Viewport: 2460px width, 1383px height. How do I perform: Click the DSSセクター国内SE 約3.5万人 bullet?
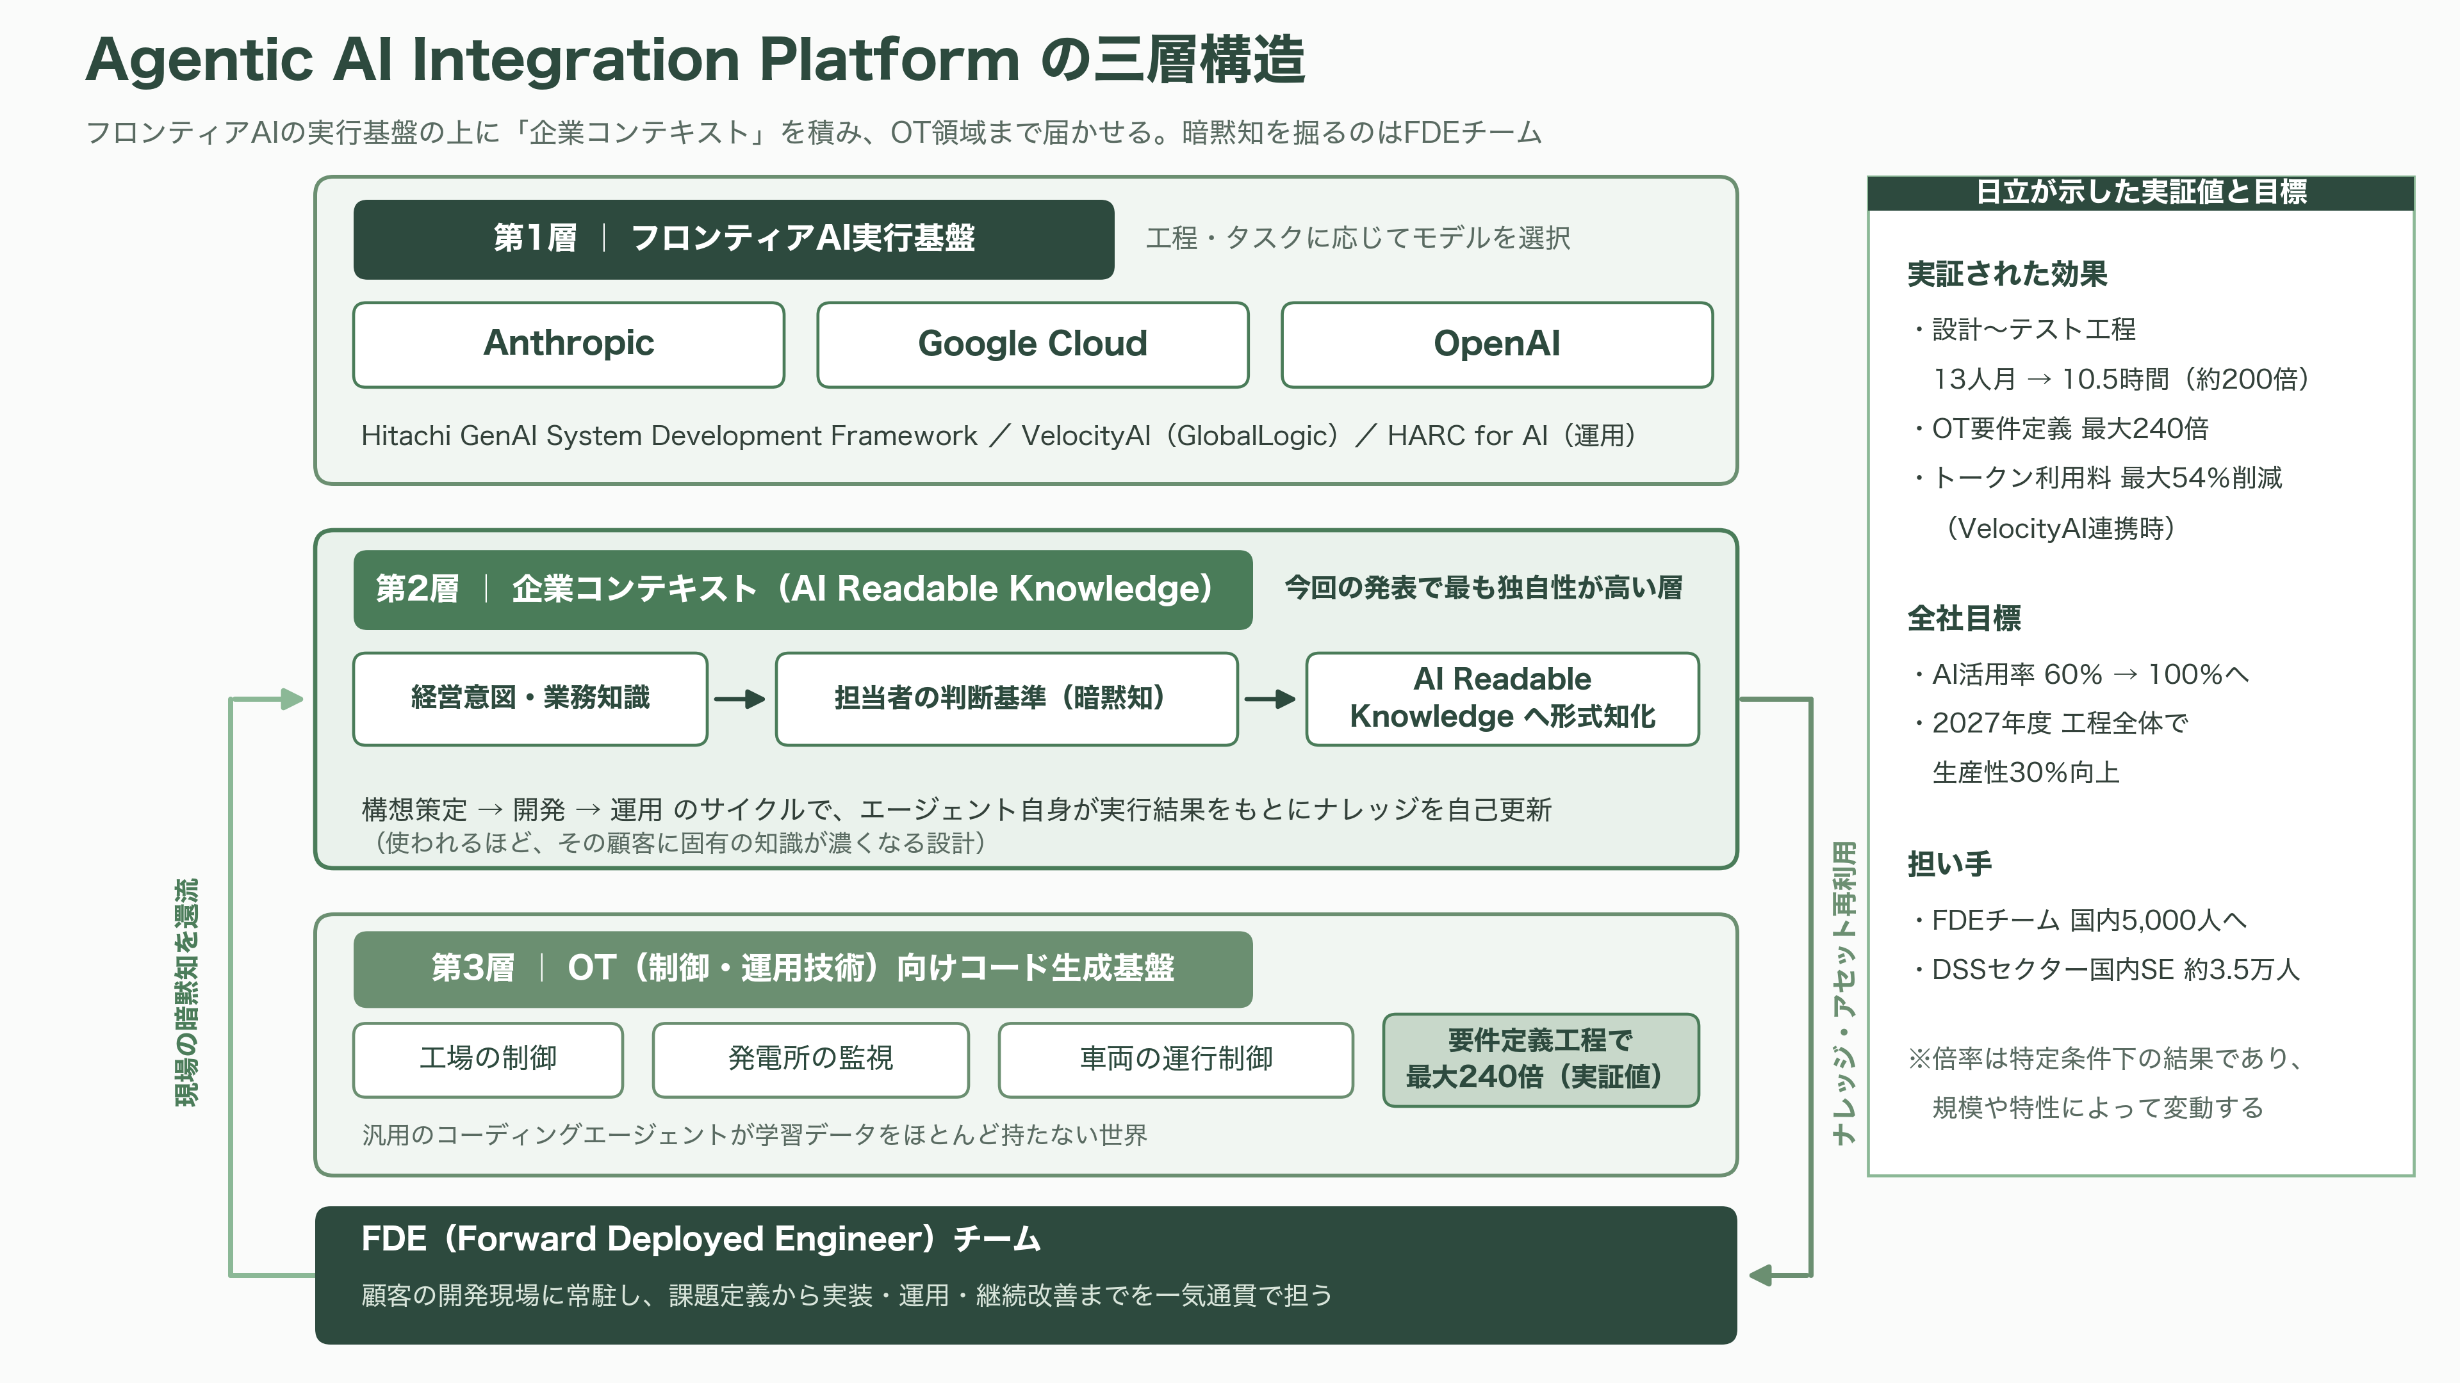coord(2106,970)
